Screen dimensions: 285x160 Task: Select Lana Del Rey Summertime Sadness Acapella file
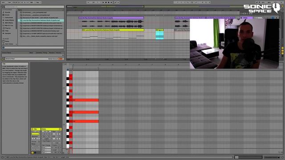click(41, 20)
